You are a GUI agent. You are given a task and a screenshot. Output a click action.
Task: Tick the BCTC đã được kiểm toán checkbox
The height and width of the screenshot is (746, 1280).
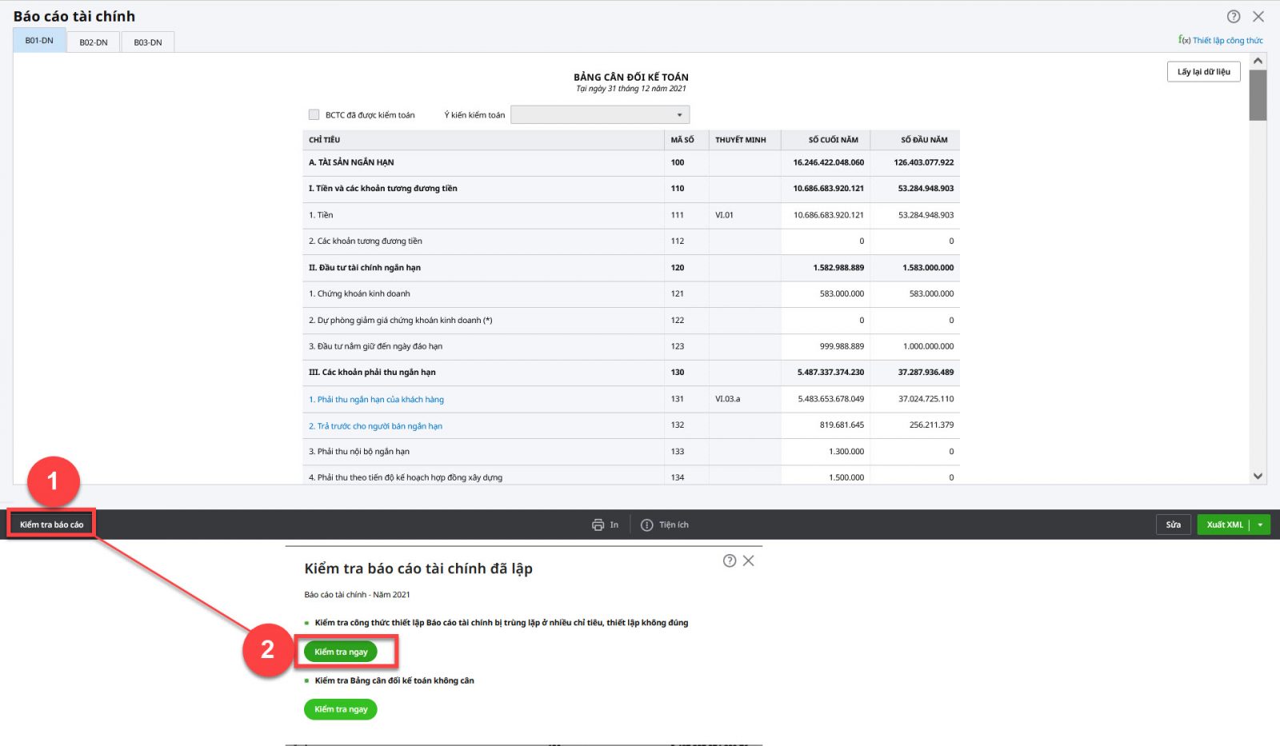314,115
